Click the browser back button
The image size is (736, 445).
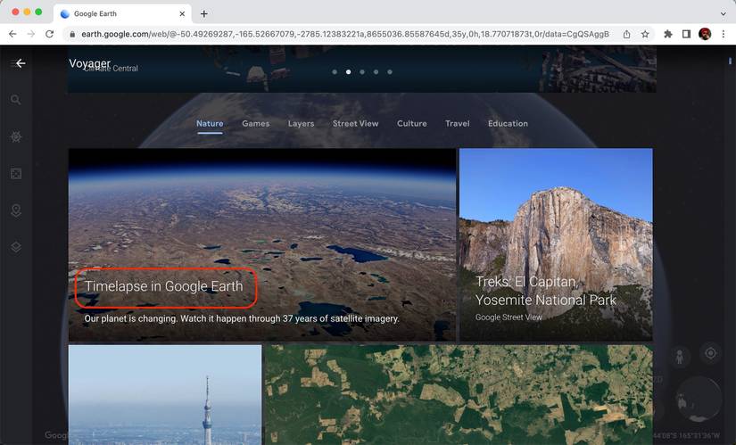[x=12, y=34]
